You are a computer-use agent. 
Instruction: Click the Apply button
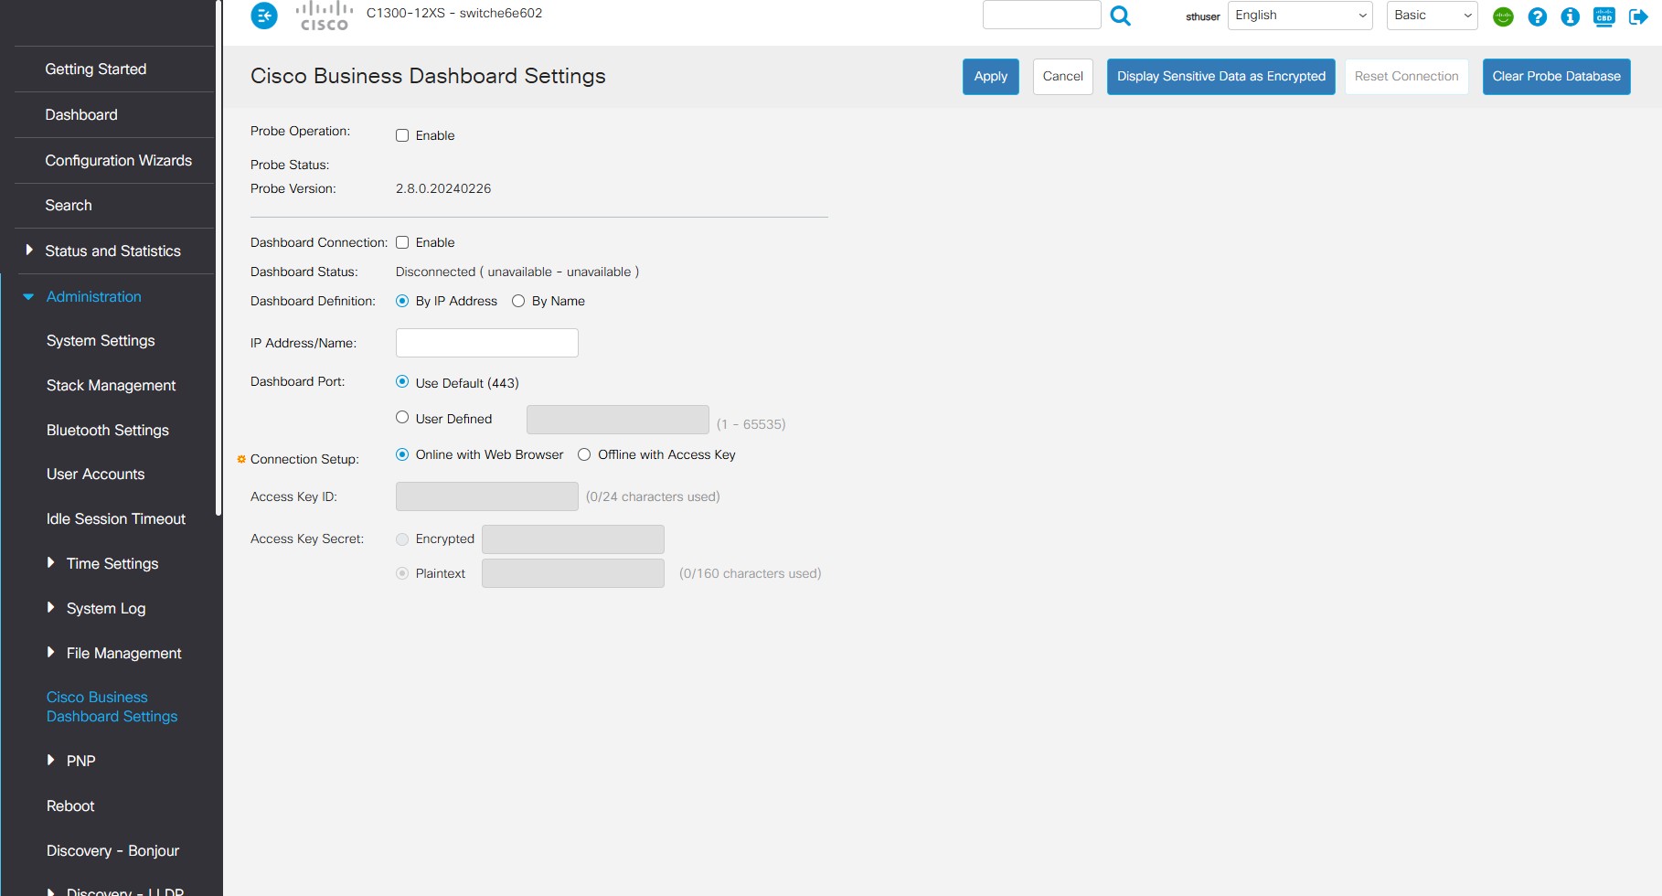point(990,77)
